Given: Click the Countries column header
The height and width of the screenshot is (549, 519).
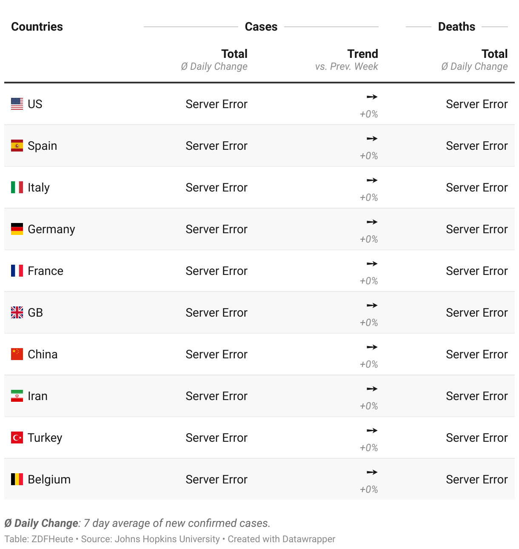Looking at the screenshot, I should pos(37,27).
